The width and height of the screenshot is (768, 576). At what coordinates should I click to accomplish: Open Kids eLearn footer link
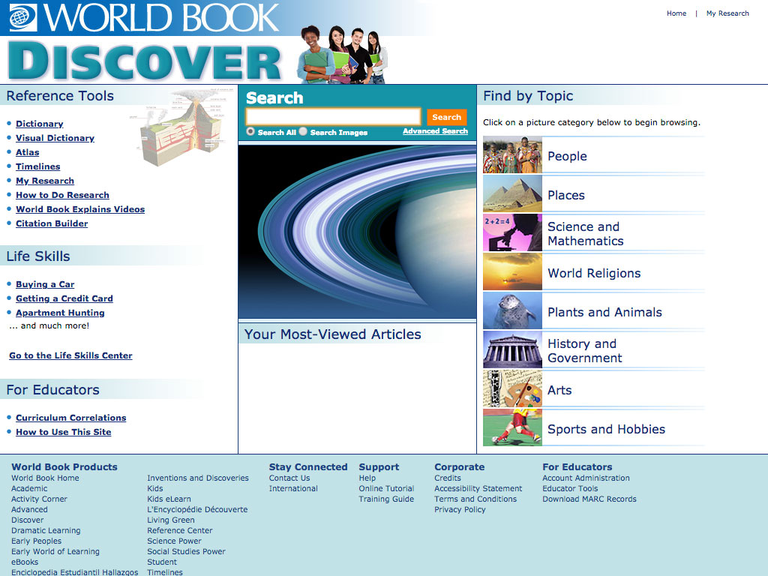point(169,499)
